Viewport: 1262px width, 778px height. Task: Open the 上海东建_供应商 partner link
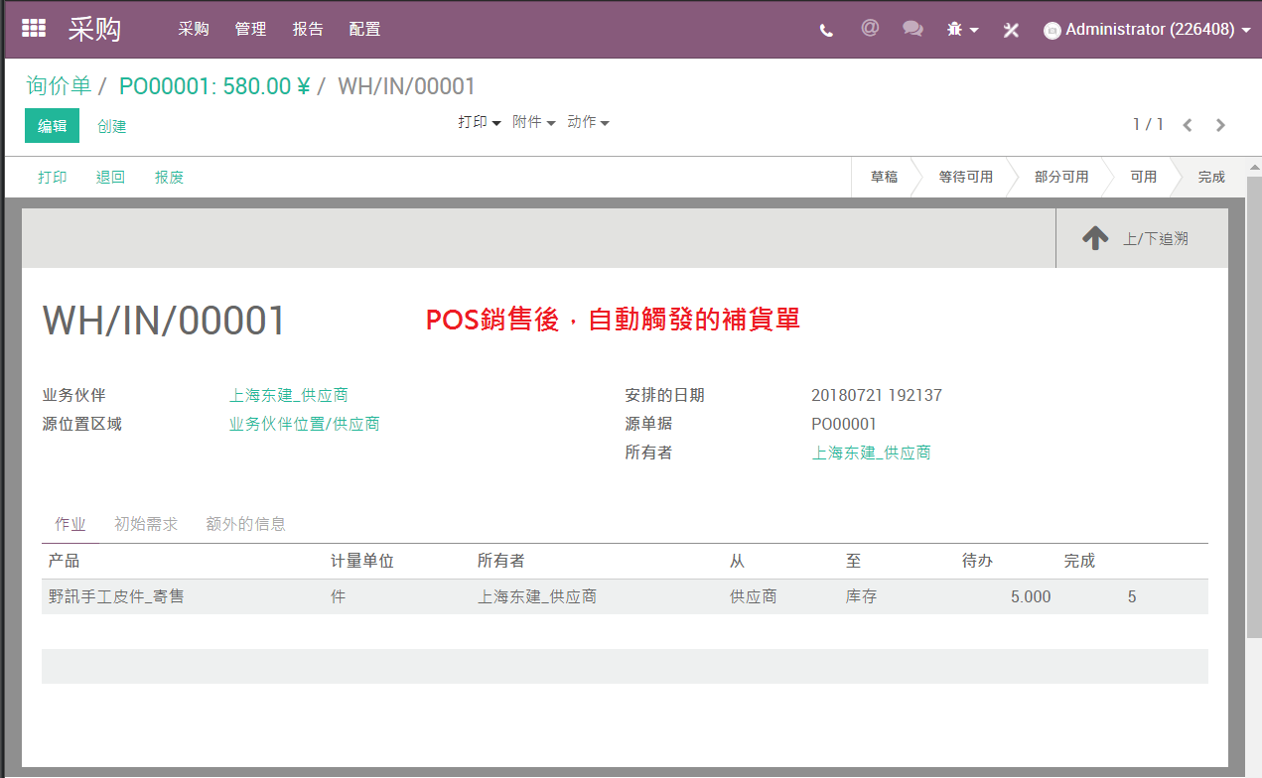pos(289,395)
